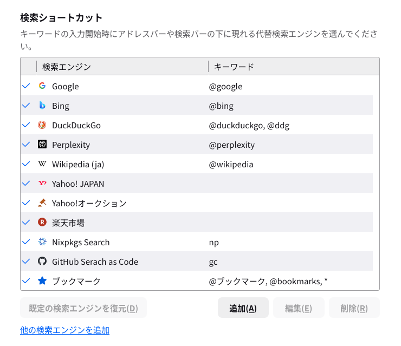The image size is (401, 346).
Task: Click the Wikipedia (ja) W icon
Action: tap(42, 164)
